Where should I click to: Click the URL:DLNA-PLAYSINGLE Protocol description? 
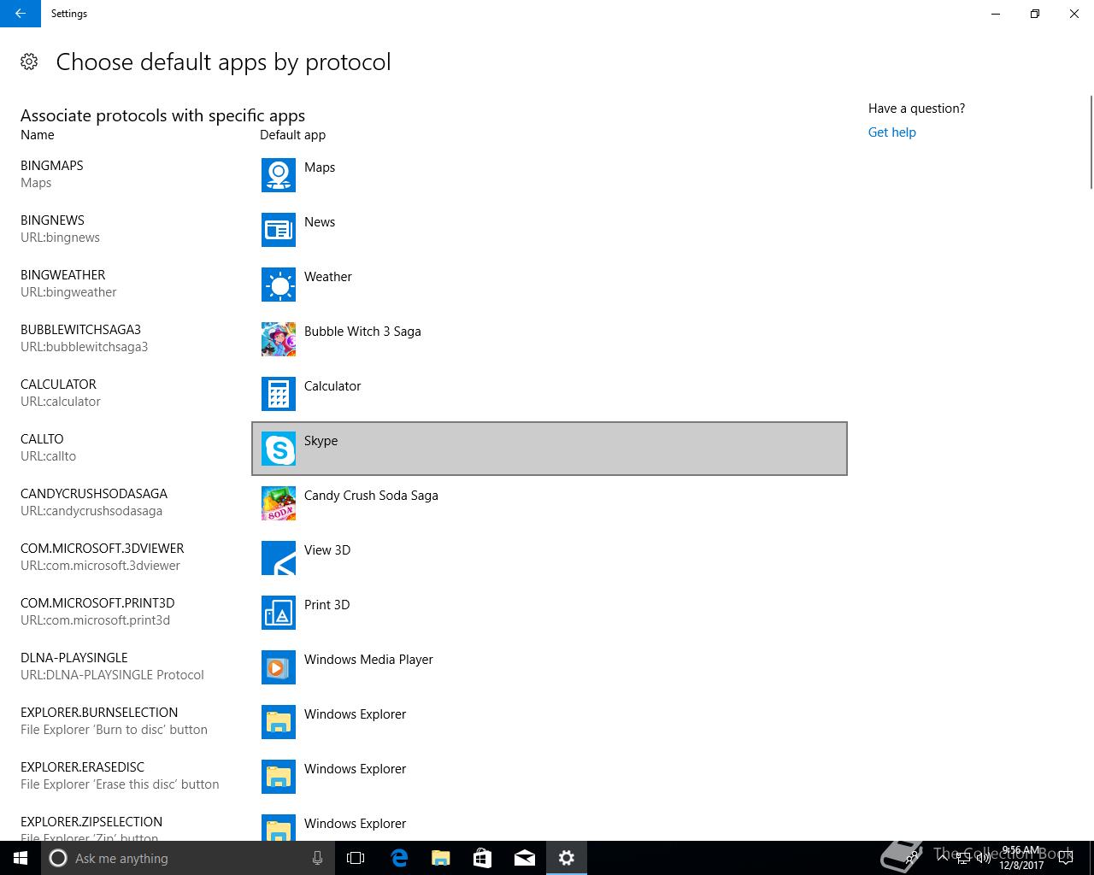coord(112,675)
